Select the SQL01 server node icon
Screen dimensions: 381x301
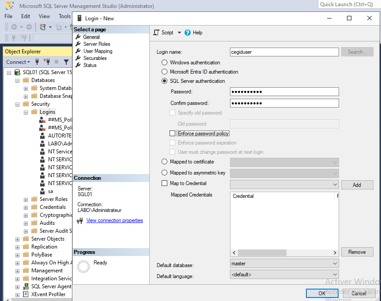point(17,72)
